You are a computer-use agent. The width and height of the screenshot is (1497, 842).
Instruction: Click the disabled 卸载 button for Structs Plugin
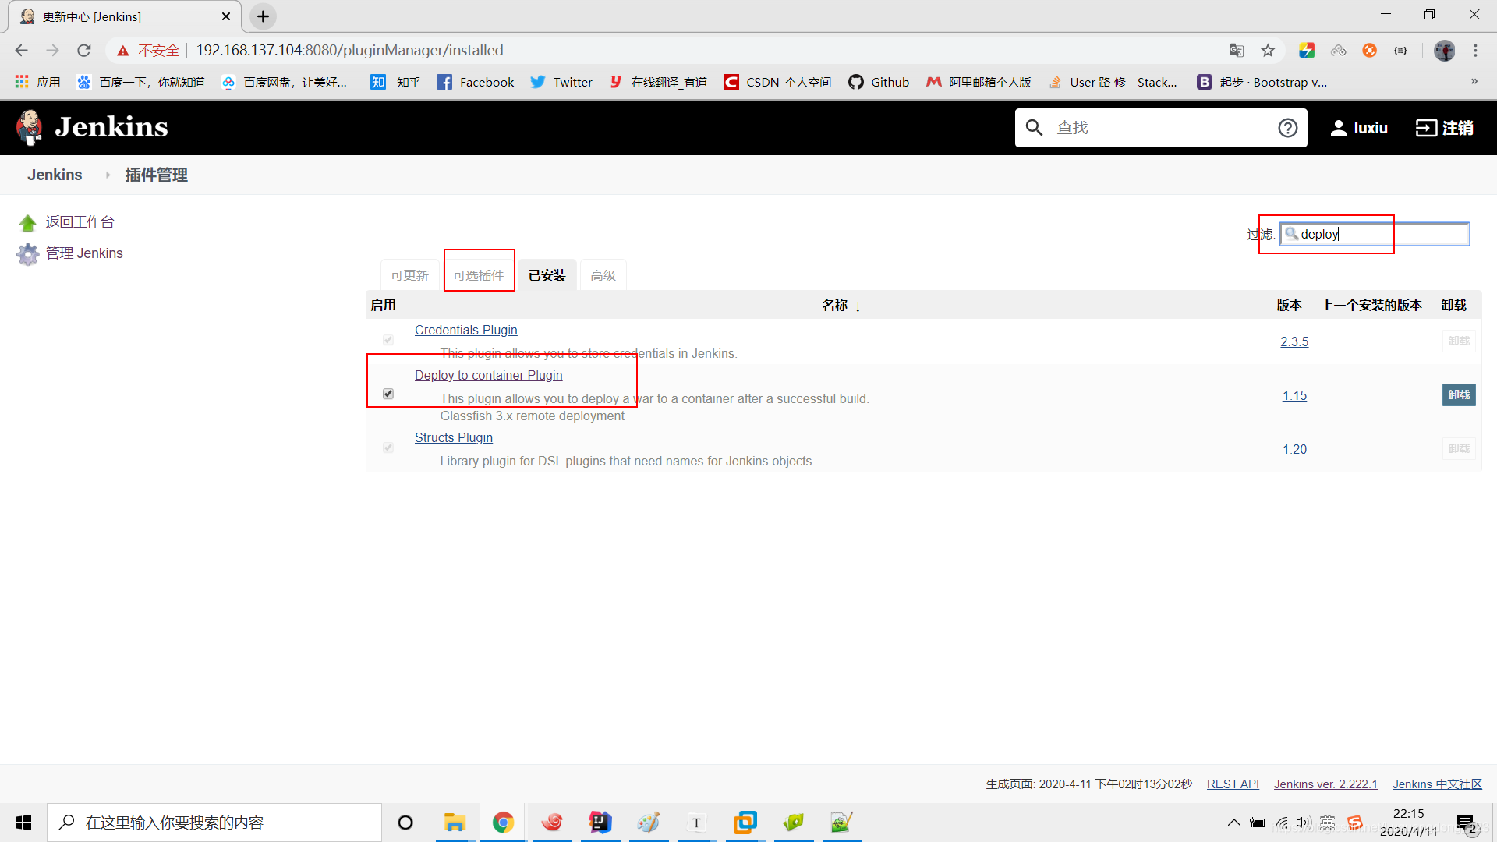pos(1459,448)
